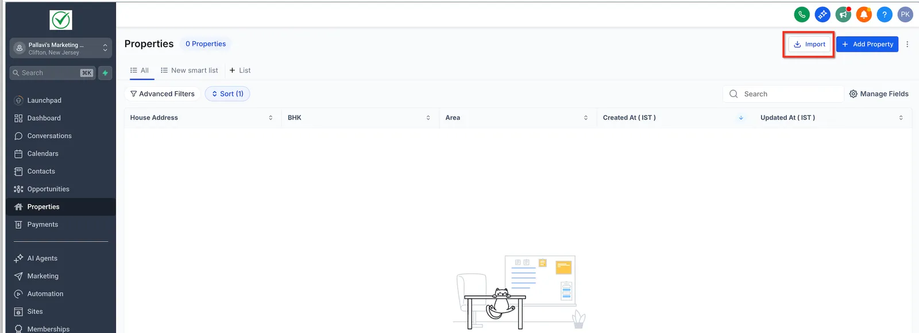The height and width of the screenshot is (333, 919).
Task: Click the green phone dialer icon
Action: pyautogui.click(x=802, y=14)
